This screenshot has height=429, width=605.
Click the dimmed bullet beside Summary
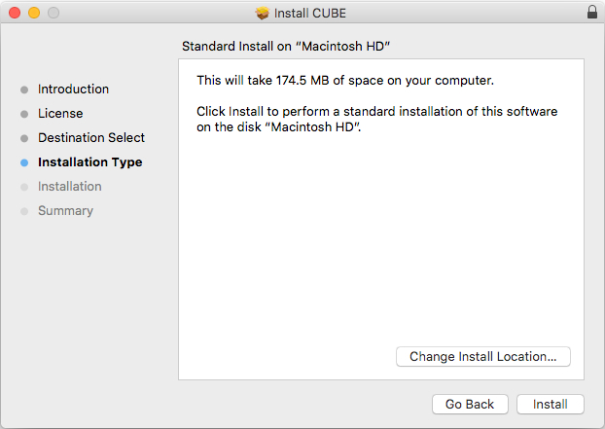(x=24, y=211)
